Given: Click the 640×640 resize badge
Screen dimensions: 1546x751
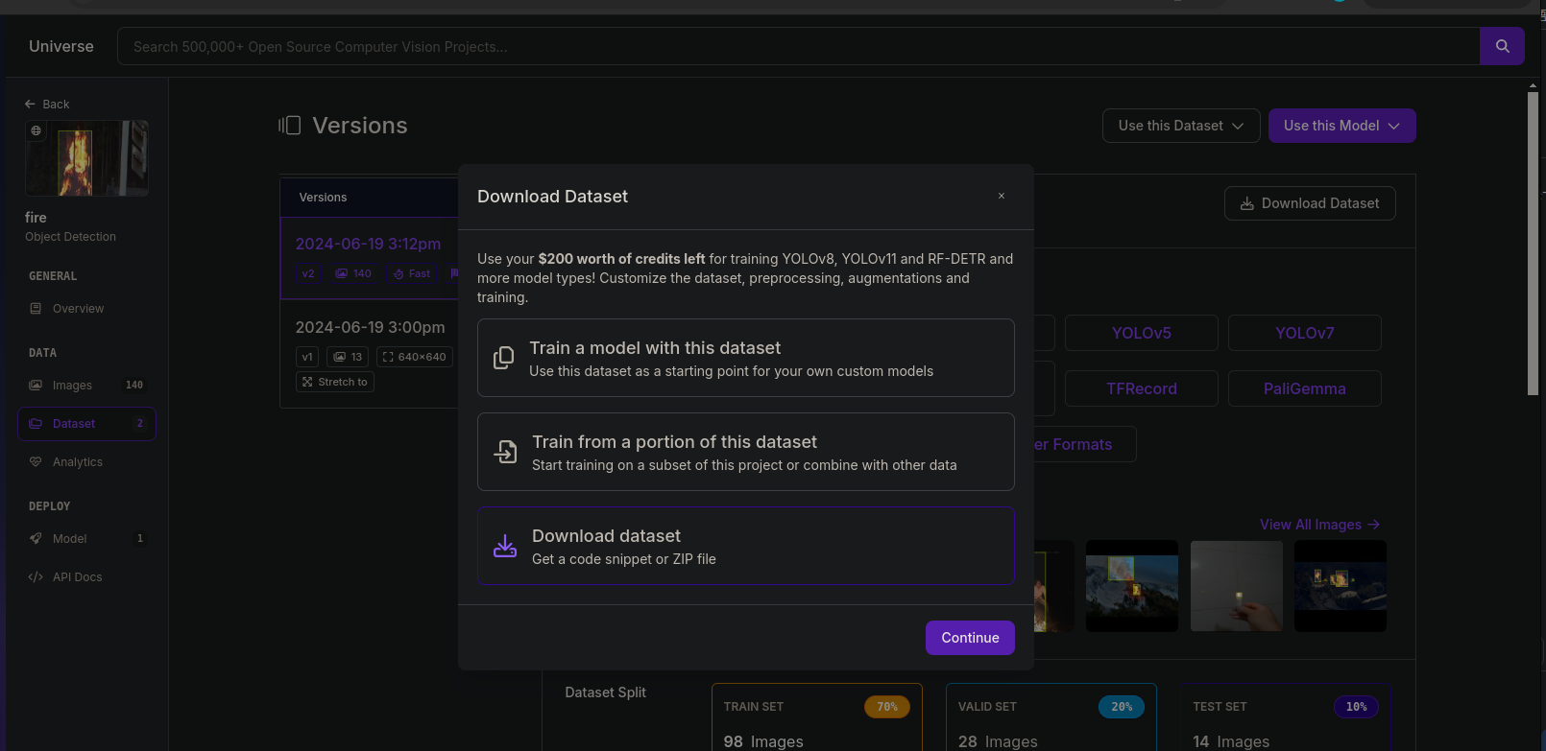Looking at the screenshot, I should pos(414,357).
